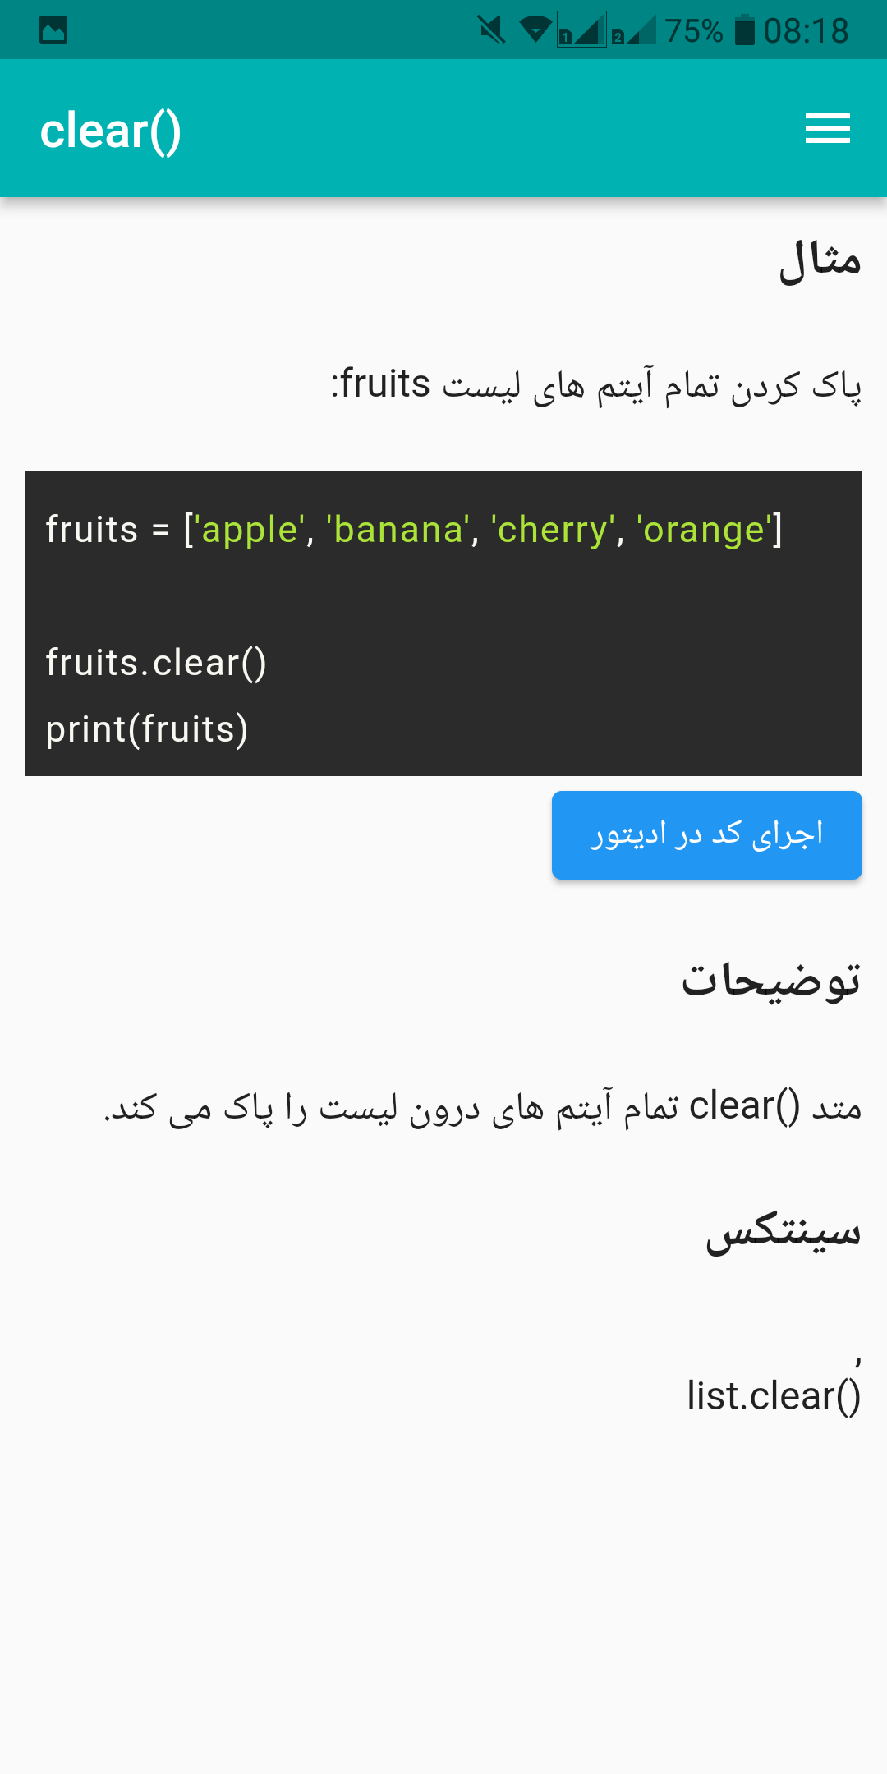The width and height of the screenshot is (887, 1774).
Task: Tap the Wi-Fi signal icon
Action: point(535,30)
